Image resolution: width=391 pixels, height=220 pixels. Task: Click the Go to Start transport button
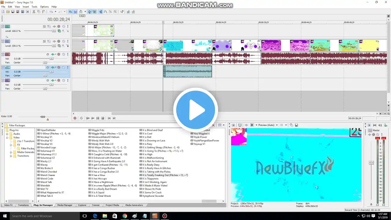[109, 118]
